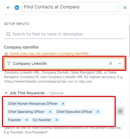Click the Company Identifier warning icon
This screenshot has height=139, width=130.
(6, 54)
